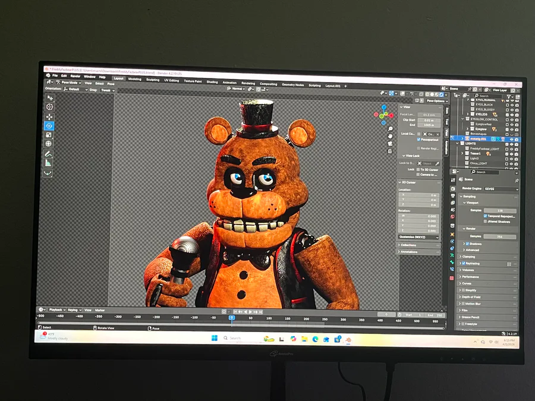Expand the Annotations panel
Screen dimensions: 535x401
(x=418, y=252)
